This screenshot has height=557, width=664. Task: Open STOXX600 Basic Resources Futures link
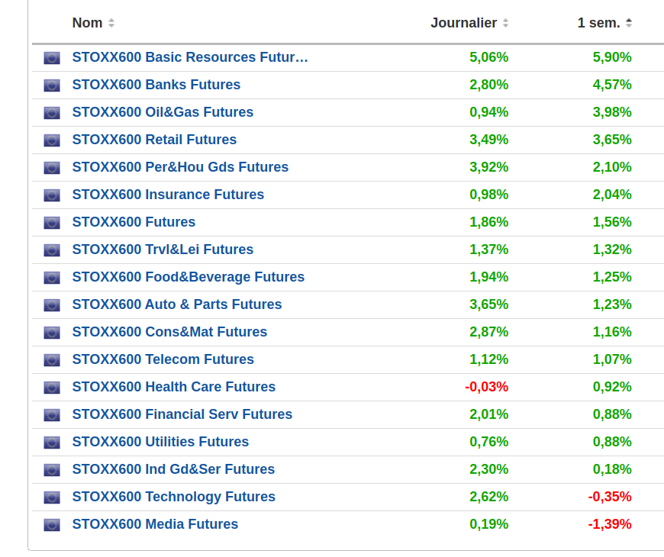[x=190, y=57]
